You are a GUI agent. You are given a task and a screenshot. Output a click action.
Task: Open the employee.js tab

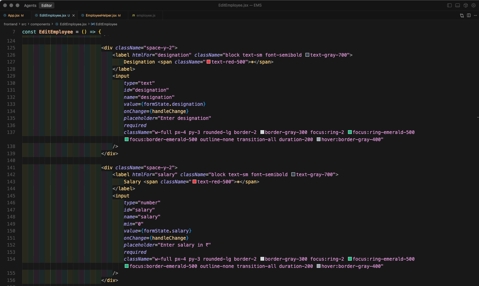(x=146, y=15)
